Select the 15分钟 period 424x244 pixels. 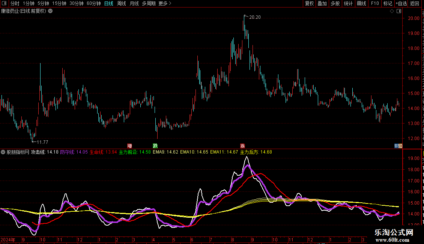coord(59,3)
